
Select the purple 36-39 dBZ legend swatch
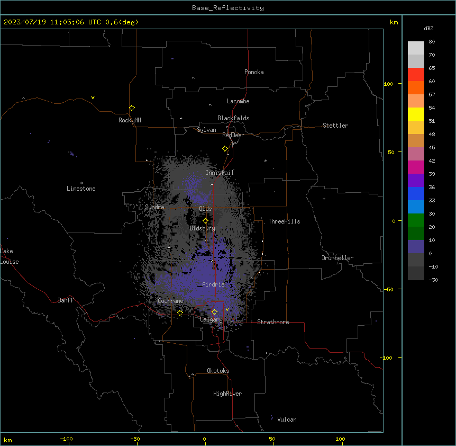coord(416,181)
